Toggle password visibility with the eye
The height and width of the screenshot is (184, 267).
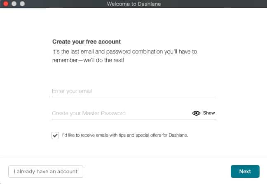point(196,113)
